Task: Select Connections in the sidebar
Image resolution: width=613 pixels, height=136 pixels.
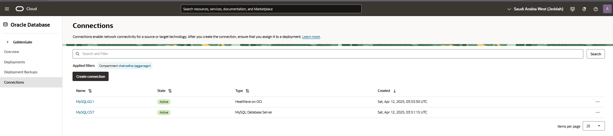Action: [x=31, y=82]
